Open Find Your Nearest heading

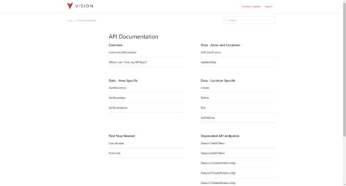click(122, 136)
